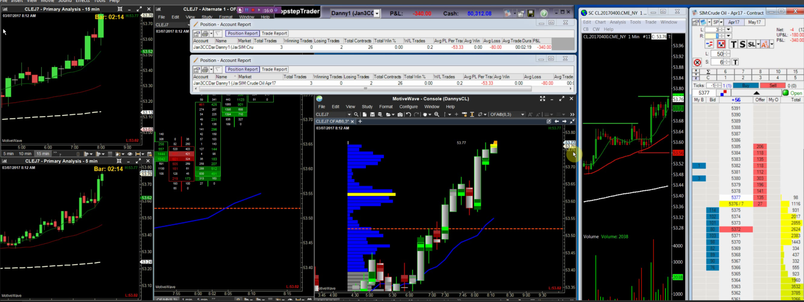Toggle the orange OCO order button
Screen dimensions: 804x302
(765, 44)
